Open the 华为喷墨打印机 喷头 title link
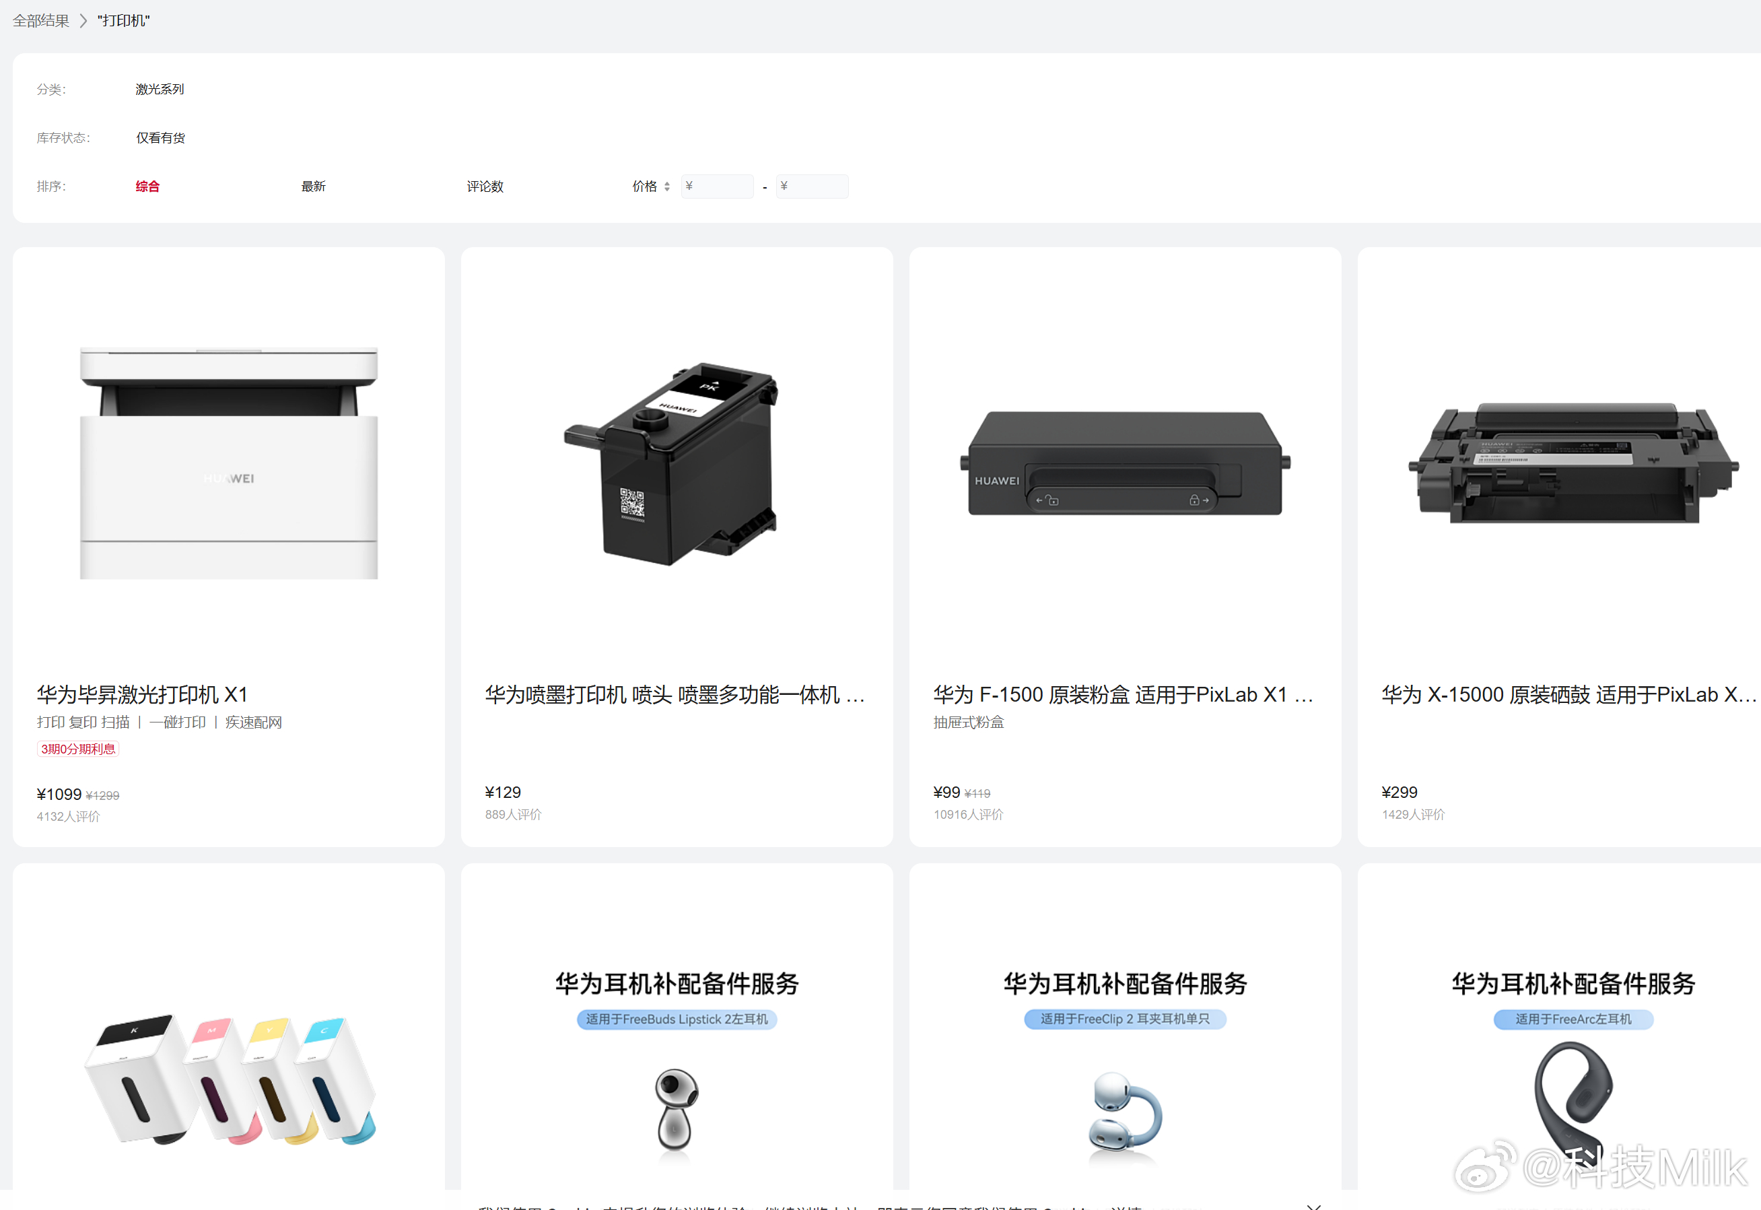Screen dimensions: 1761x1210 [x=675, y=694]
